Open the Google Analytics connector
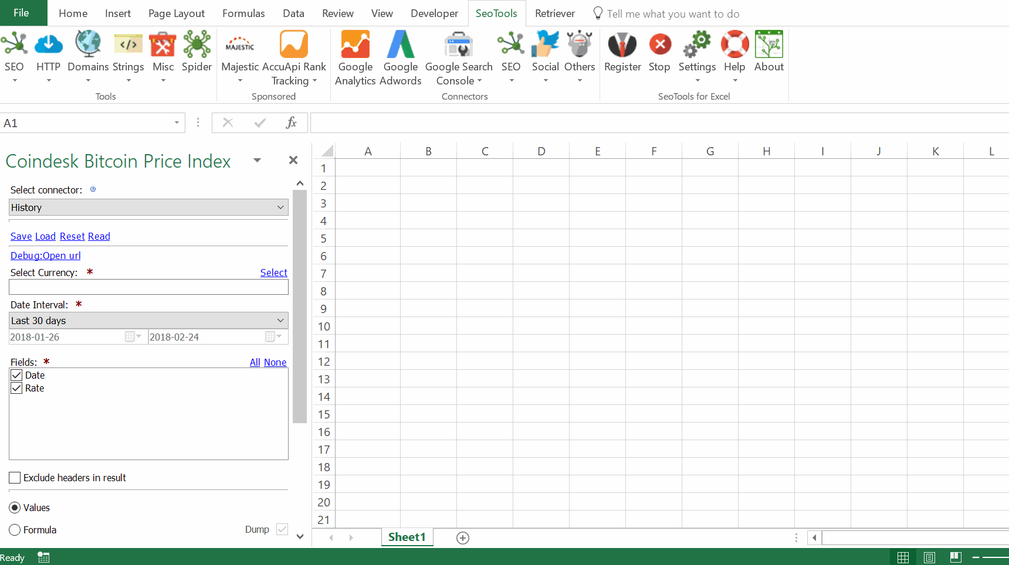1009x565 pixels. tap(355, 45)
